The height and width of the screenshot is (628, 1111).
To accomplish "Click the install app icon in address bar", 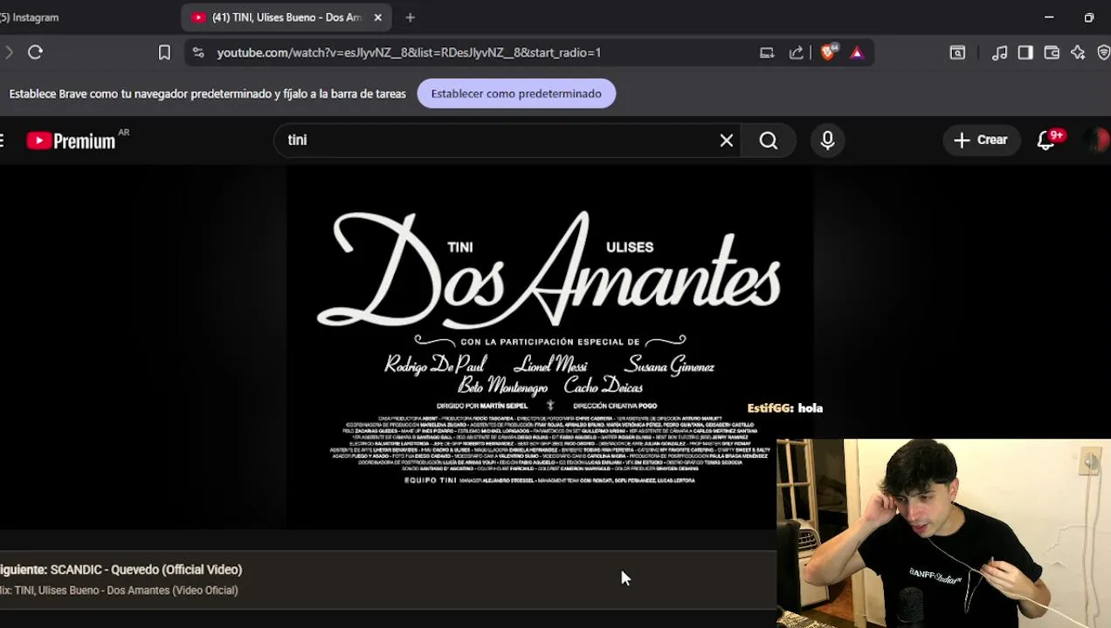I will [767, 52].
